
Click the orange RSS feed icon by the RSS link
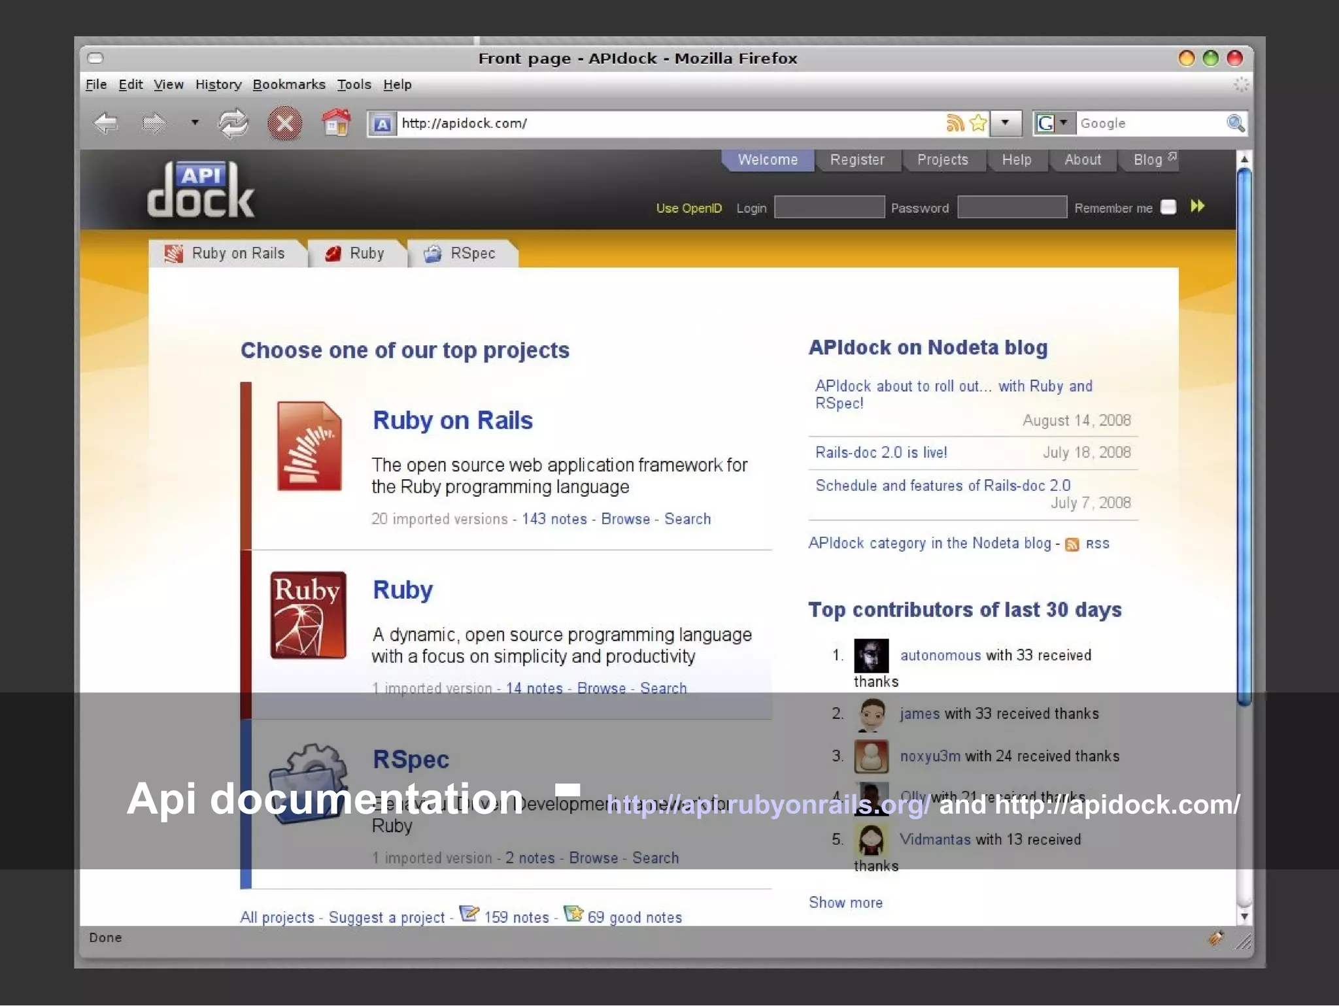[1072, 545]
